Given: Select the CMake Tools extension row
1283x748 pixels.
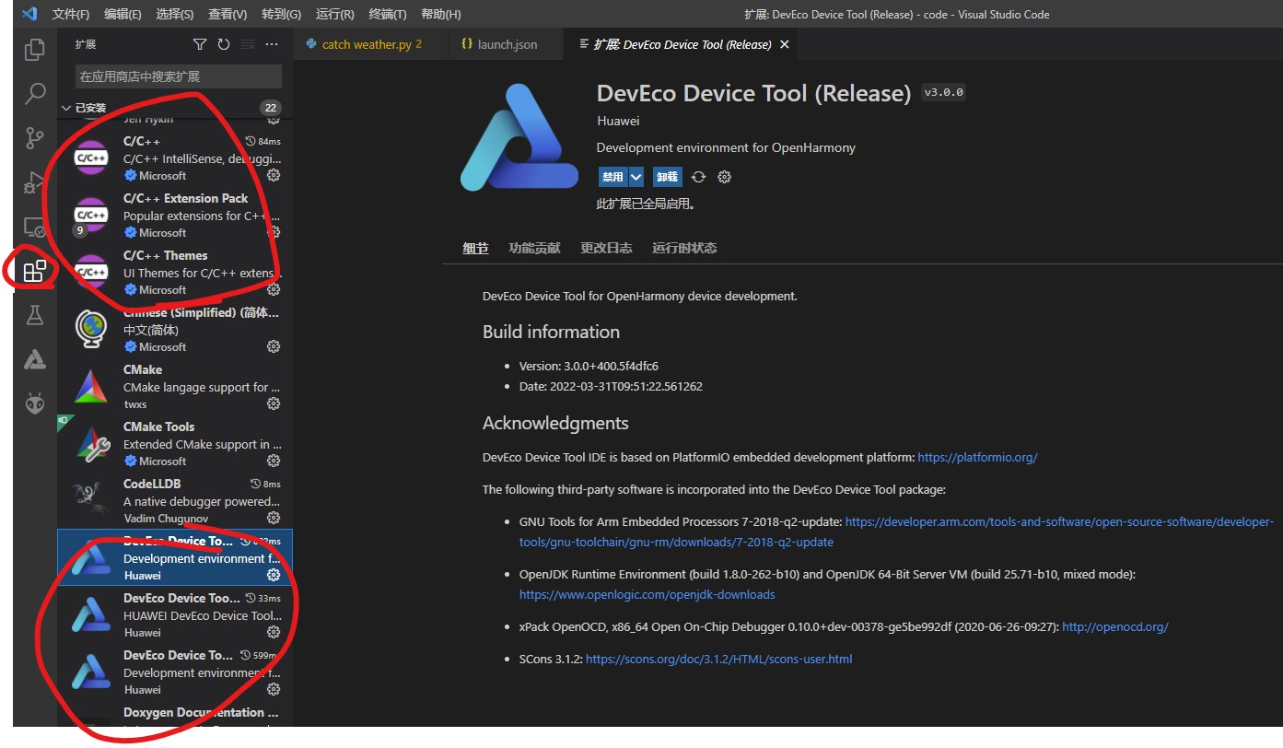Looking at the screenshot, I should 175,444.
